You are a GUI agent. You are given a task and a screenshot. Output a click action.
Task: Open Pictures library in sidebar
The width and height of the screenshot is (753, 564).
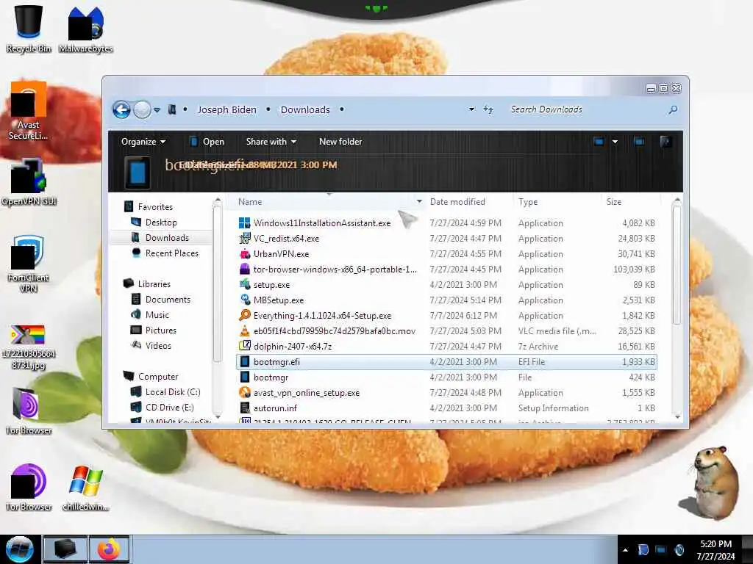[x=154, y=330]
